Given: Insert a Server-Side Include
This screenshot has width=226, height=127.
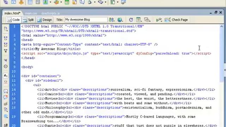Looking at the screenshot, I should click(75, 2).
